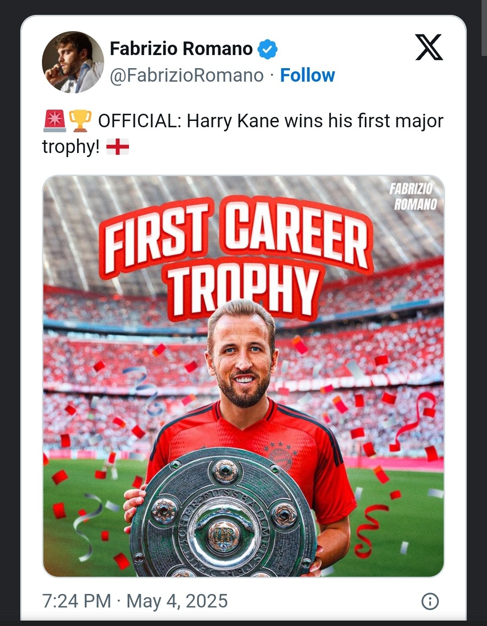Click the blue verified badge

[267, 49]
